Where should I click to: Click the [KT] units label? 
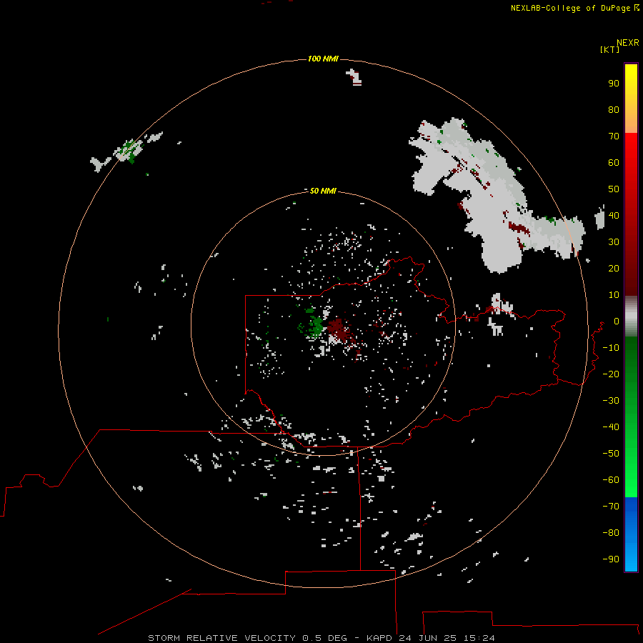(x=609, y=49)
